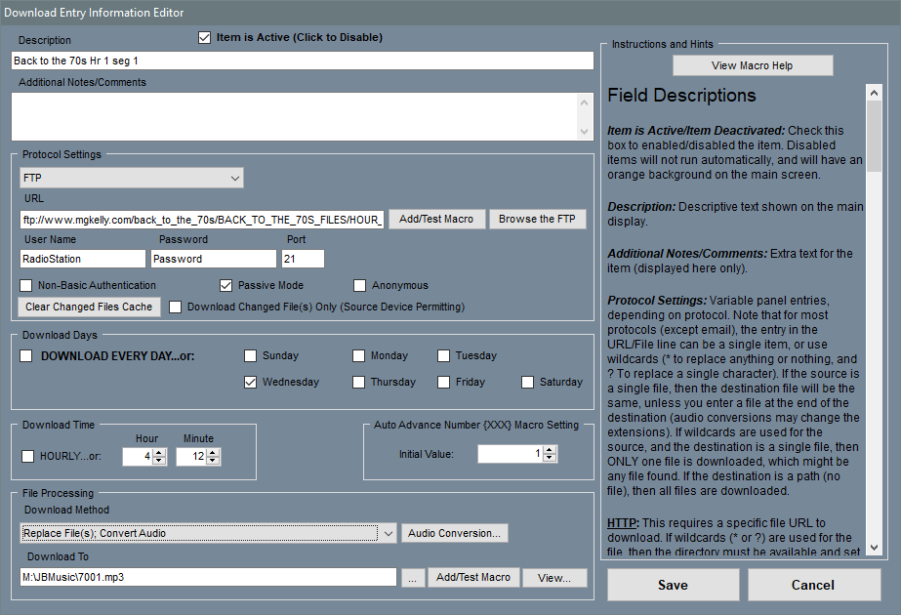
Task: Click the Audio Conversion button
Action: tap(454, 533)
